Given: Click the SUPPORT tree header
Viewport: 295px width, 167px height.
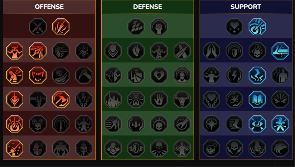Looking at the screenshot, I should [x=246, y=7].
